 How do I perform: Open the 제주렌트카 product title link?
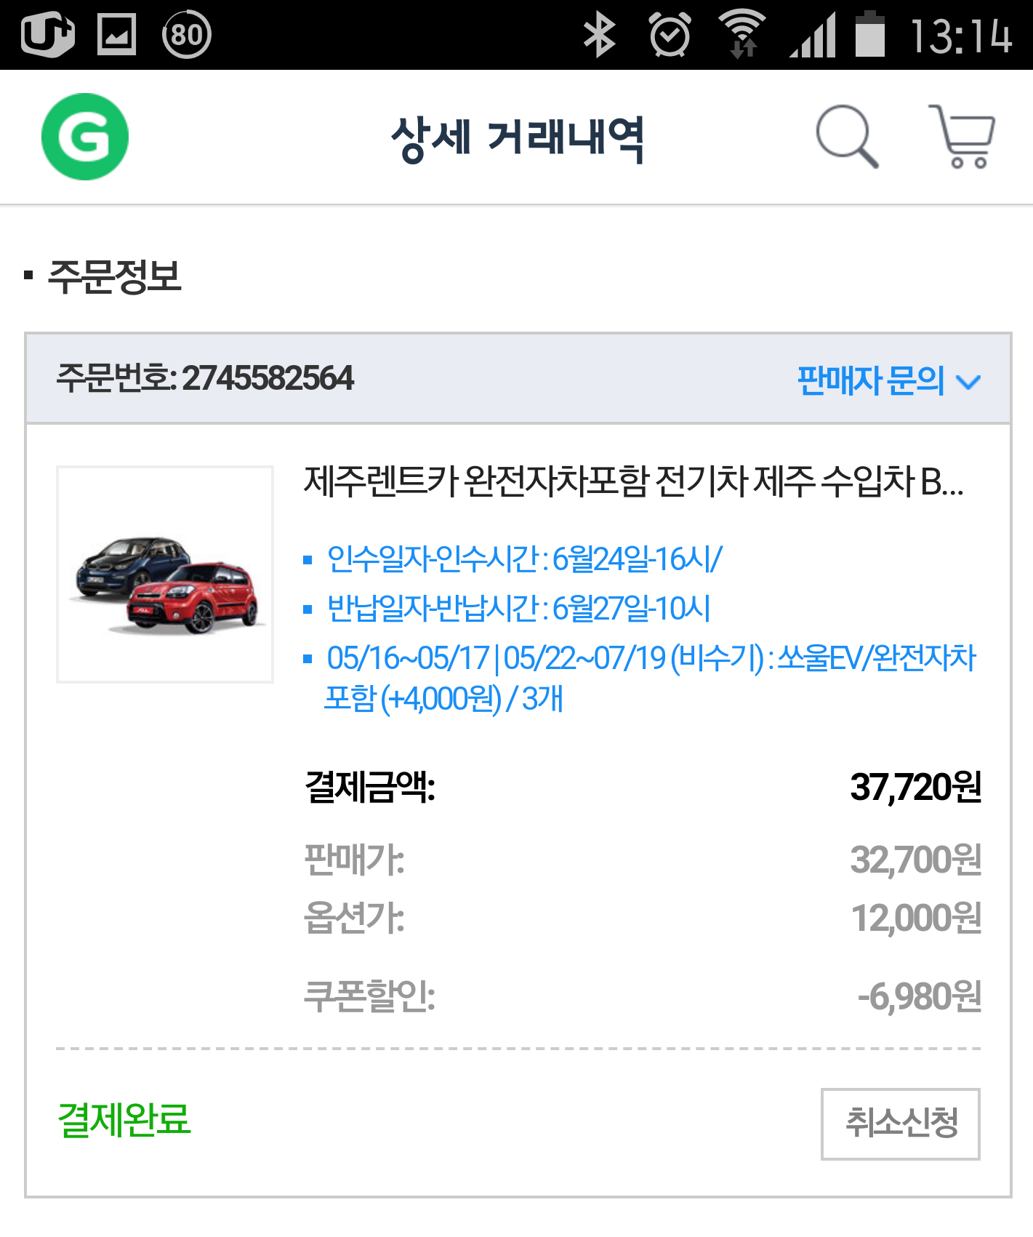(632, 481)
